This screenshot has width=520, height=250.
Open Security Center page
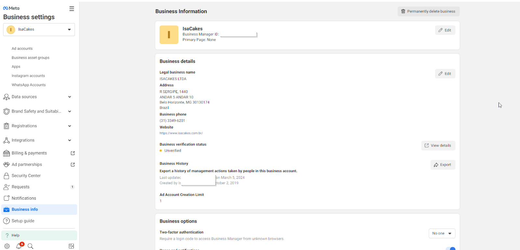[26, 176]
